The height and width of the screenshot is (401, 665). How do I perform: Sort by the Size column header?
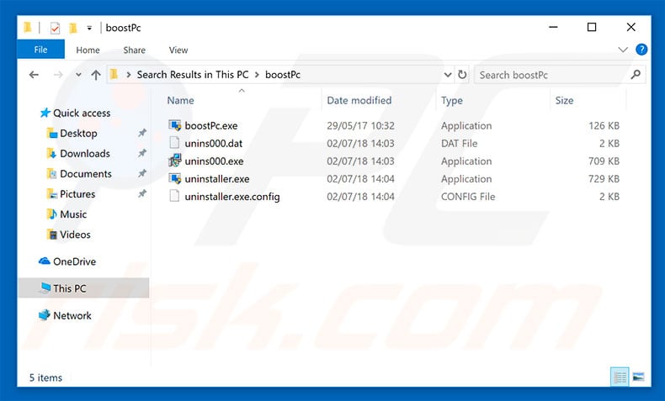(564, 100)
